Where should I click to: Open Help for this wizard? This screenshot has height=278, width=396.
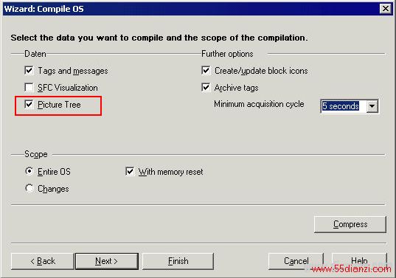tap(359, 260)
